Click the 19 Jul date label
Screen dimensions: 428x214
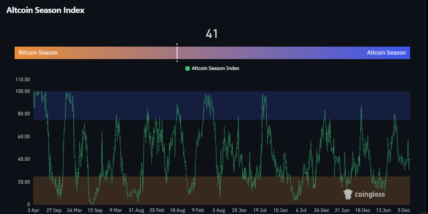[x=260, y=210]
